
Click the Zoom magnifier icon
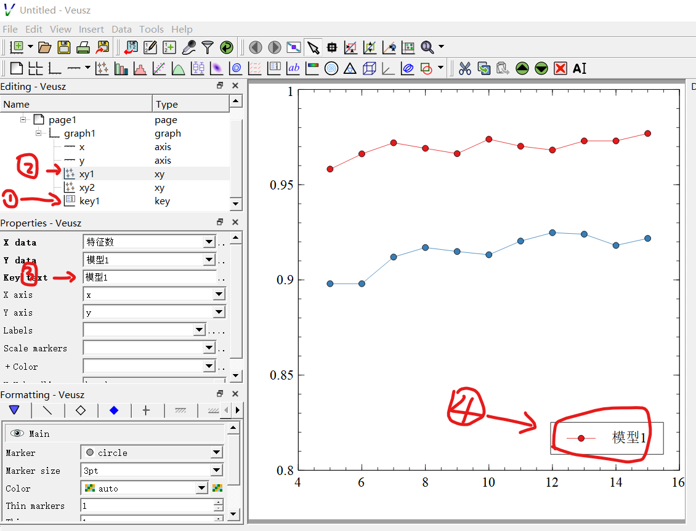427,47
